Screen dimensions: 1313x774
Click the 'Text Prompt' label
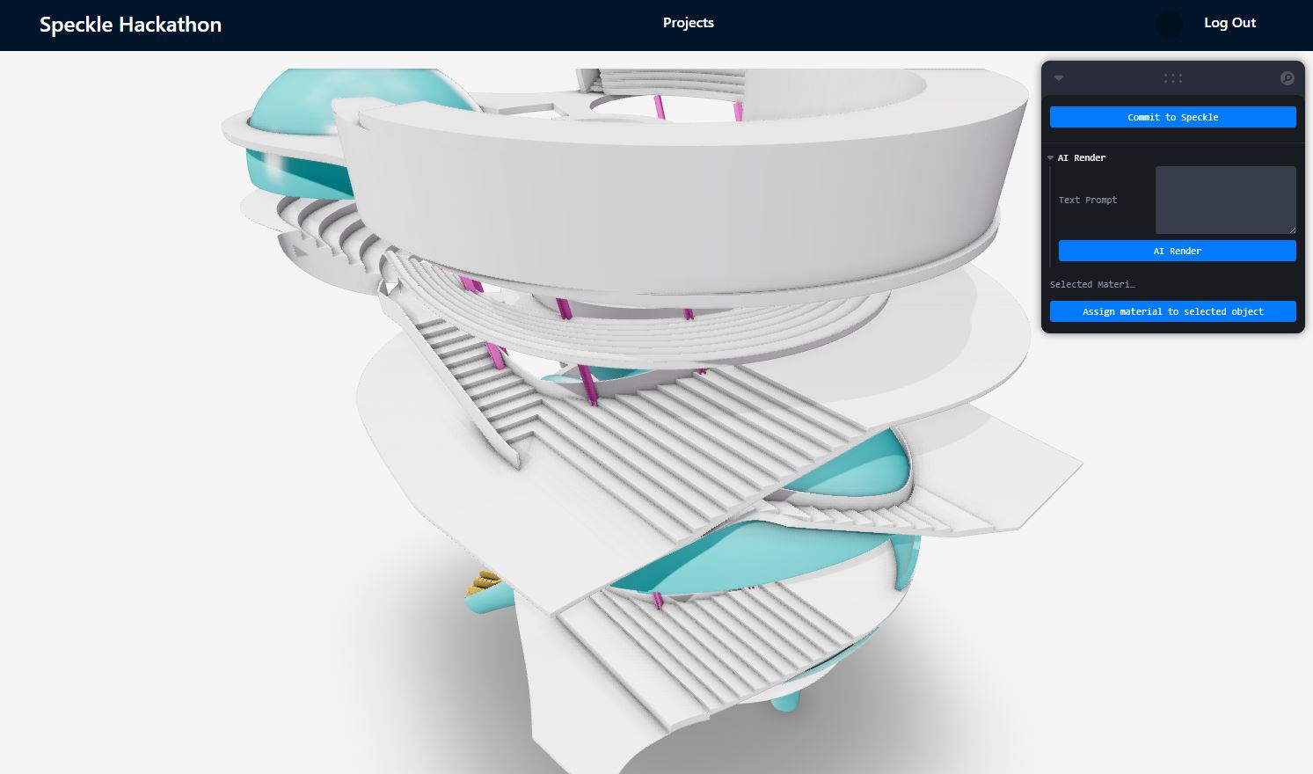tap(1088, 200)
